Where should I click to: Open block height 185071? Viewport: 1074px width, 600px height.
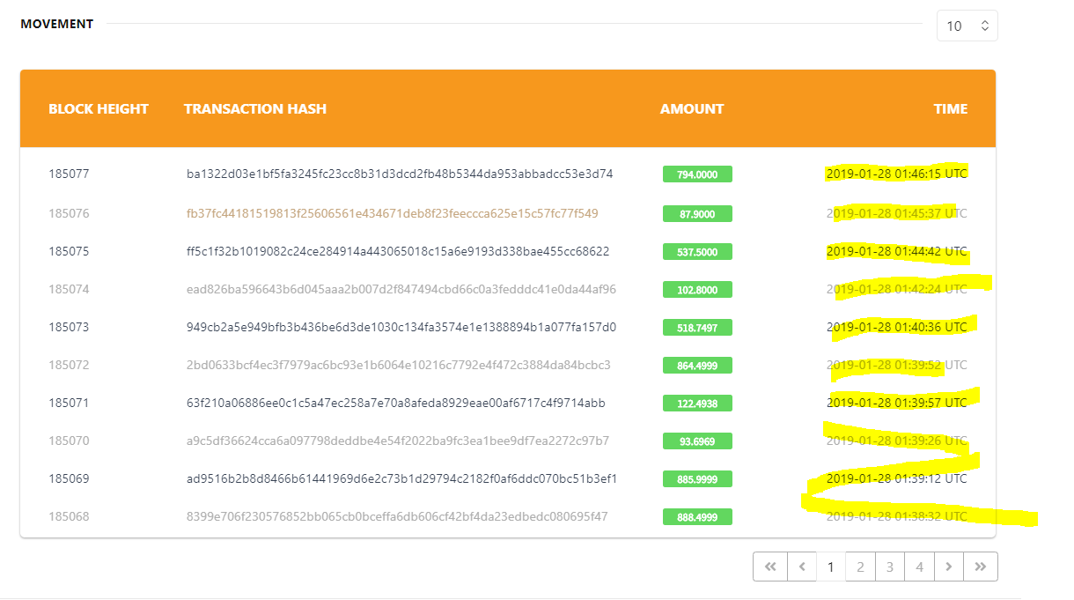[x=69, y=403]
